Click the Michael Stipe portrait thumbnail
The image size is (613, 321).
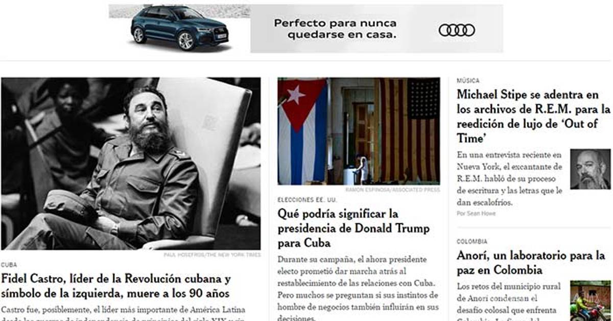pos(590,169)
